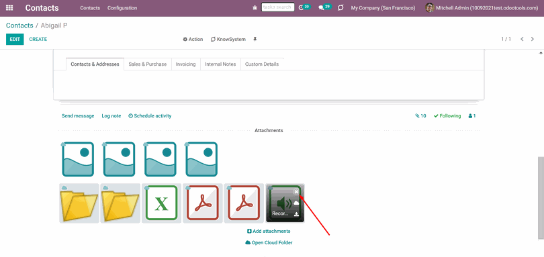Open the apps grid menu icon
The height and width of the screenshot is (257, 544).
pos(9,7)
